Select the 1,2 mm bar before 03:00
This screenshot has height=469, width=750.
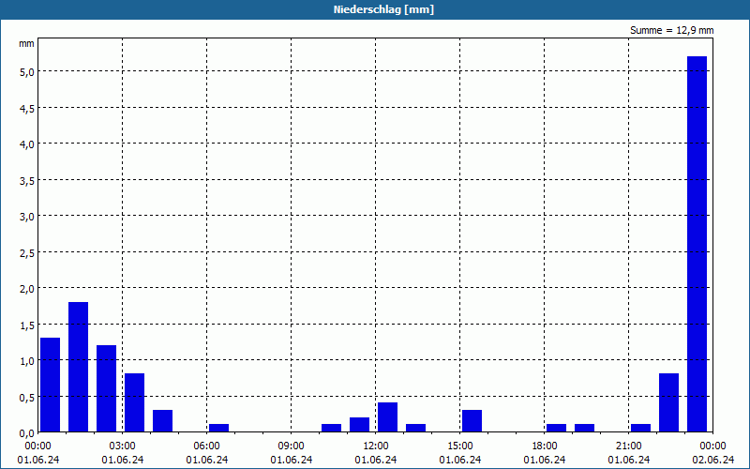click(x=106, y=388)
